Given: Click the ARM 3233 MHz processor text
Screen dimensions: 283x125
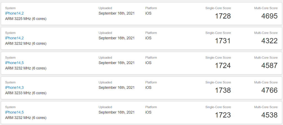Looking at the screenshot, I should click(26, 93).
